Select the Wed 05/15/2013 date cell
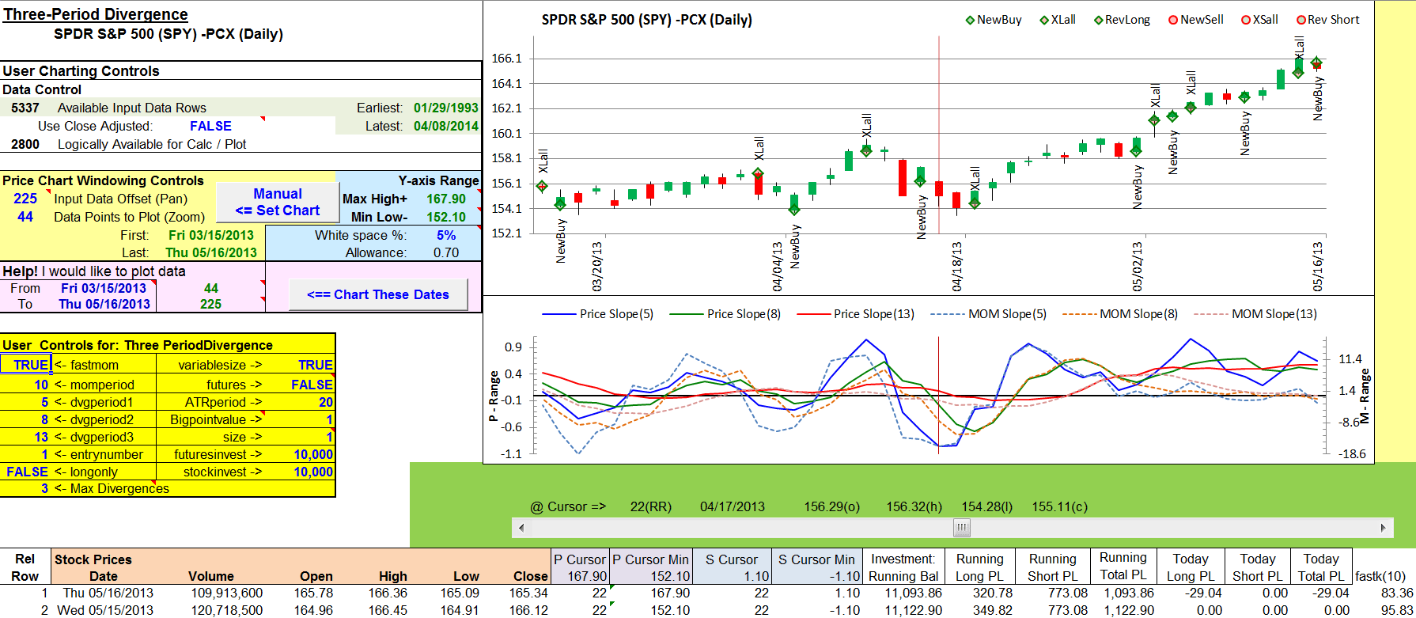Image resolution: width=1416 pixels, height=618 pixels. pos(105,610)
